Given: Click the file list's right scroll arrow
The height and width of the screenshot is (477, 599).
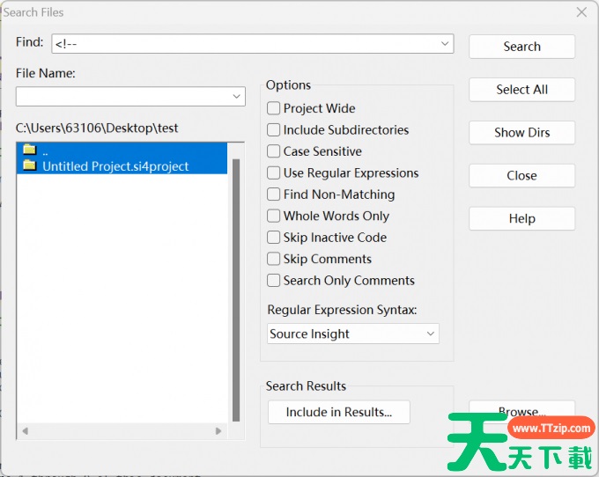Looking at the screenshot, I should (x=219, y=431).
